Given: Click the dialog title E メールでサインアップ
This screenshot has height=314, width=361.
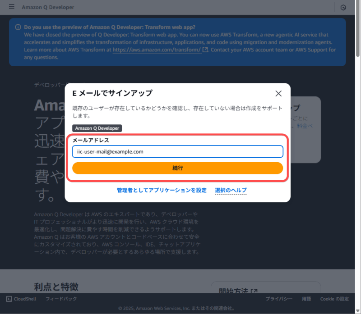Looking at the screenshot, I should [112, 93].
